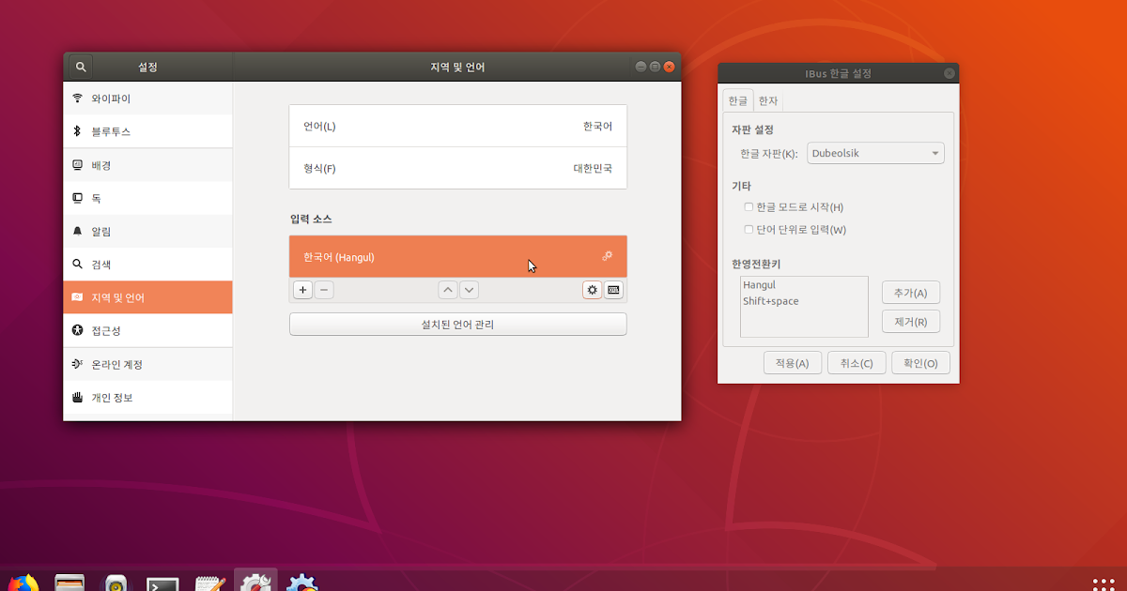Move input source up with arrow
Viewport: 1127px width, 591px height.
coord(448,290)
